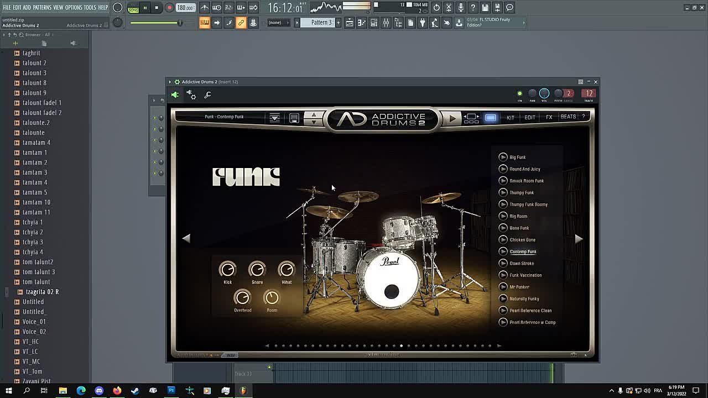Open the Addictive Drums preset list icon
Screen dimensions: 708x398
(274, 118)
